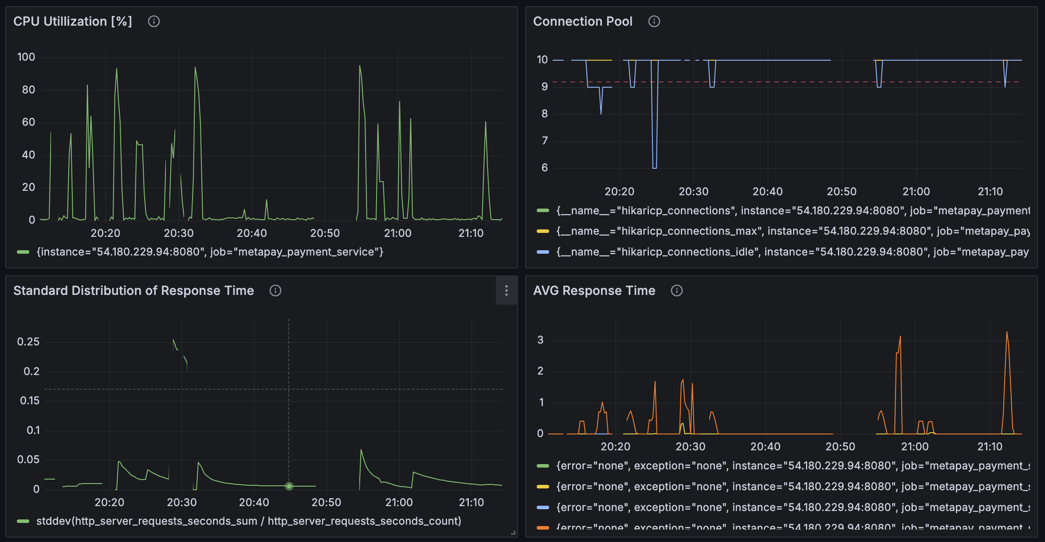Click the AVG Response Time info icon

coord(677,290)
